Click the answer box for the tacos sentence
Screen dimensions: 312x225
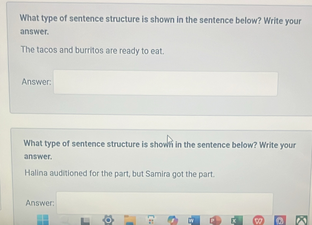click(166, 83)
